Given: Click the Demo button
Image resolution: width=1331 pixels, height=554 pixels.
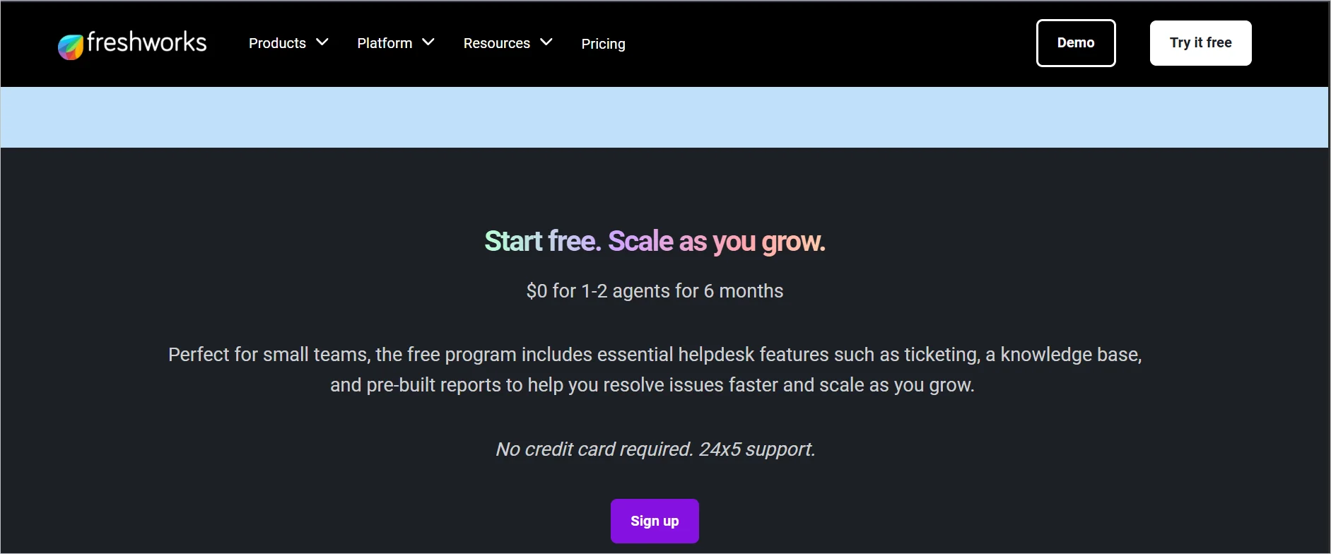Looking at the screenshot, I should coord(1075,42).
